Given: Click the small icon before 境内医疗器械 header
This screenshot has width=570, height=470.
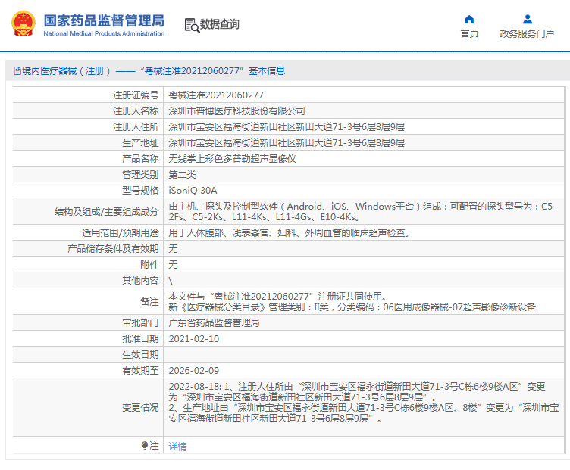Looking at the screenshot, I should click(x=16, y=71).
